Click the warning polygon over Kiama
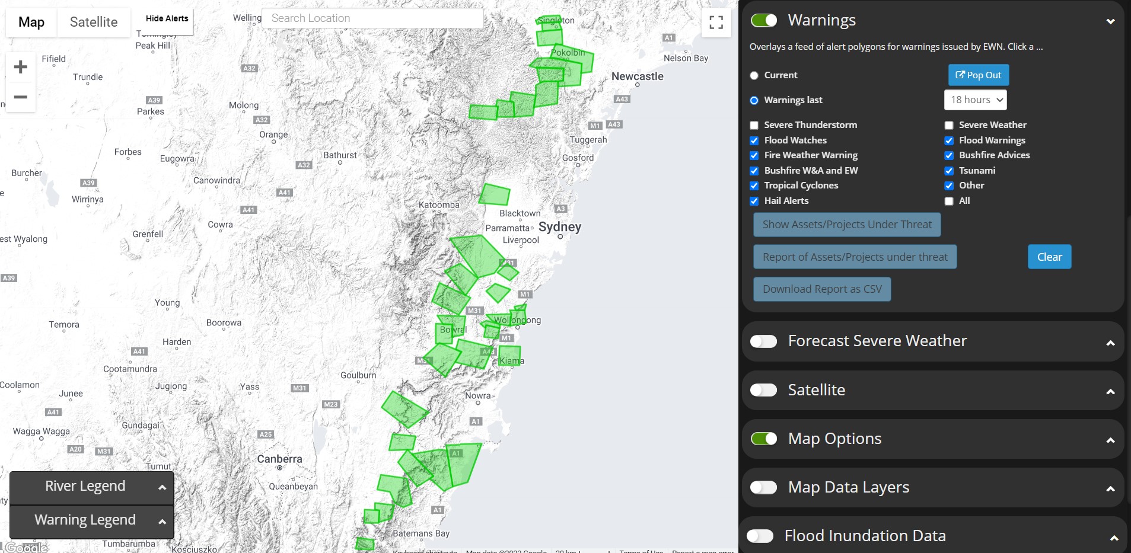1131x553 pixels. [x=509, y=355]
